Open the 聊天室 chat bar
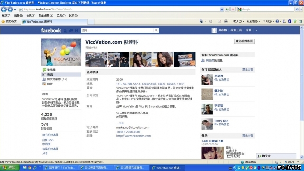304x171 pixels. 276,156
